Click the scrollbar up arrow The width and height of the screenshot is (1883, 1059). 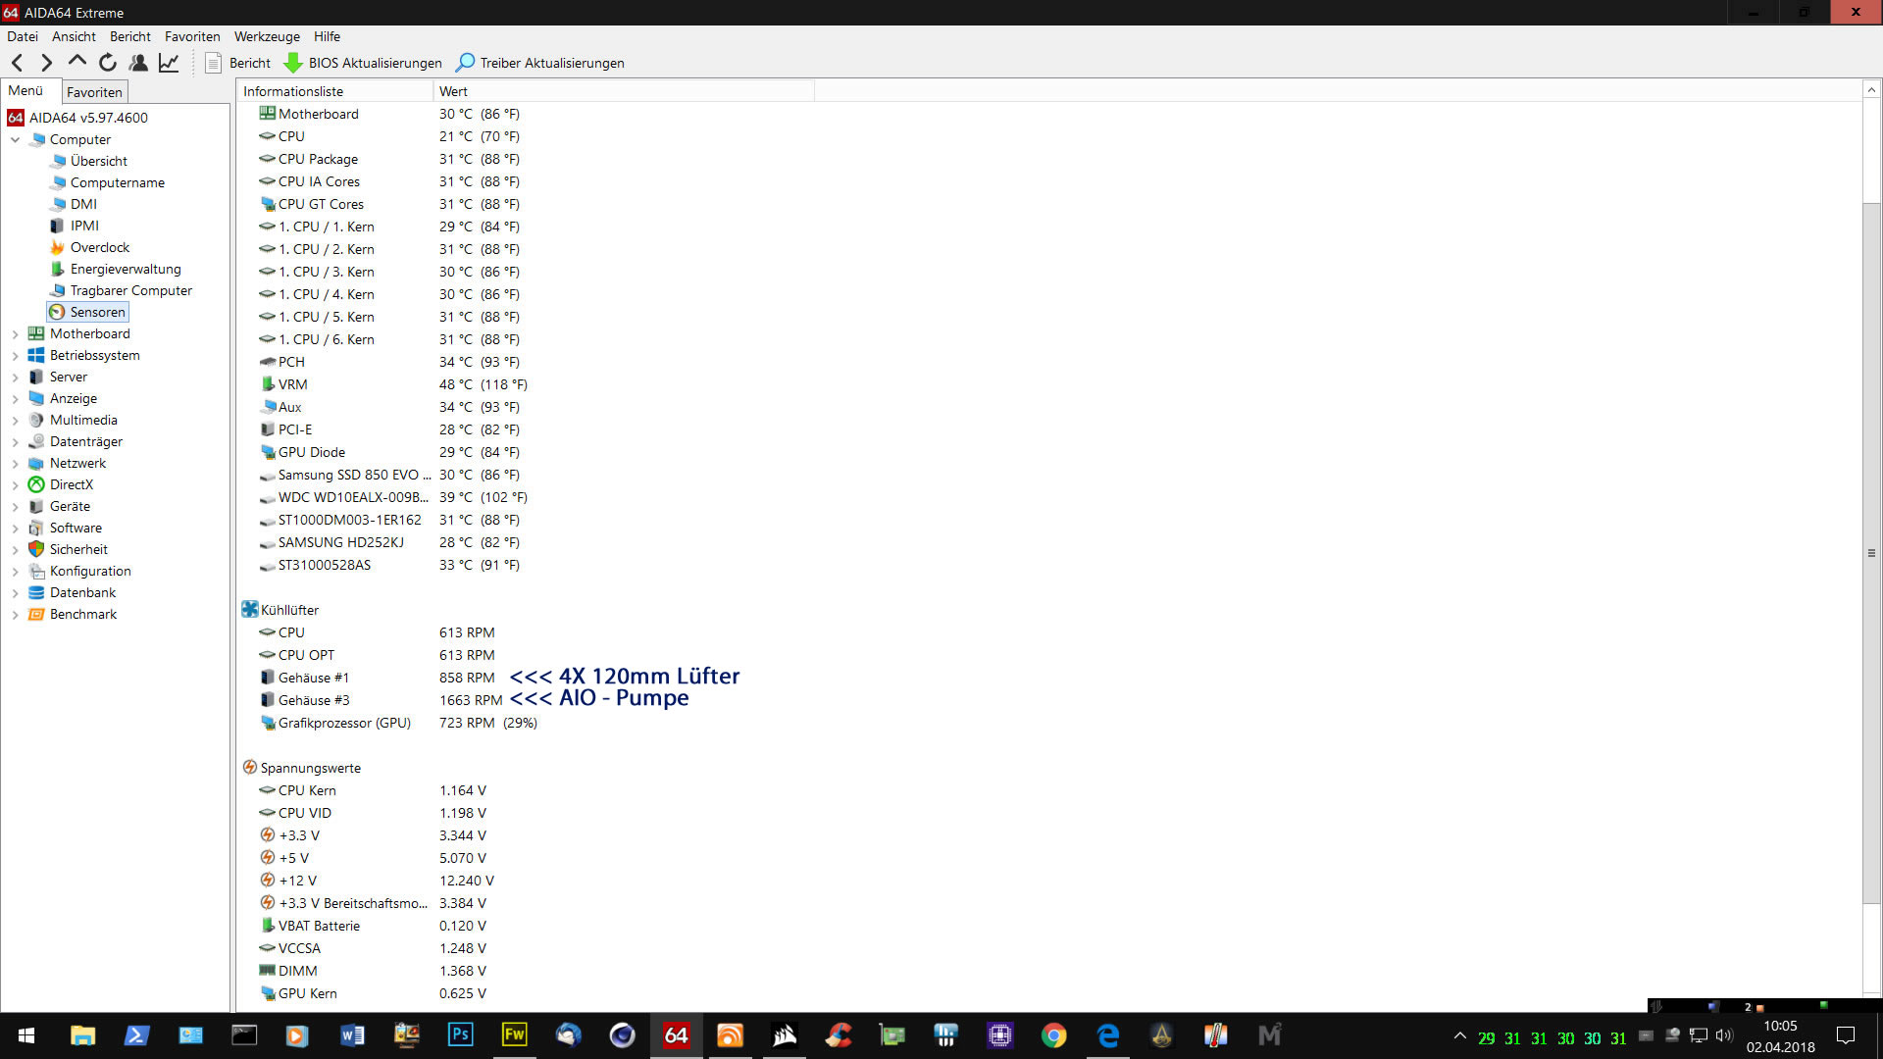click(1871, 89)
